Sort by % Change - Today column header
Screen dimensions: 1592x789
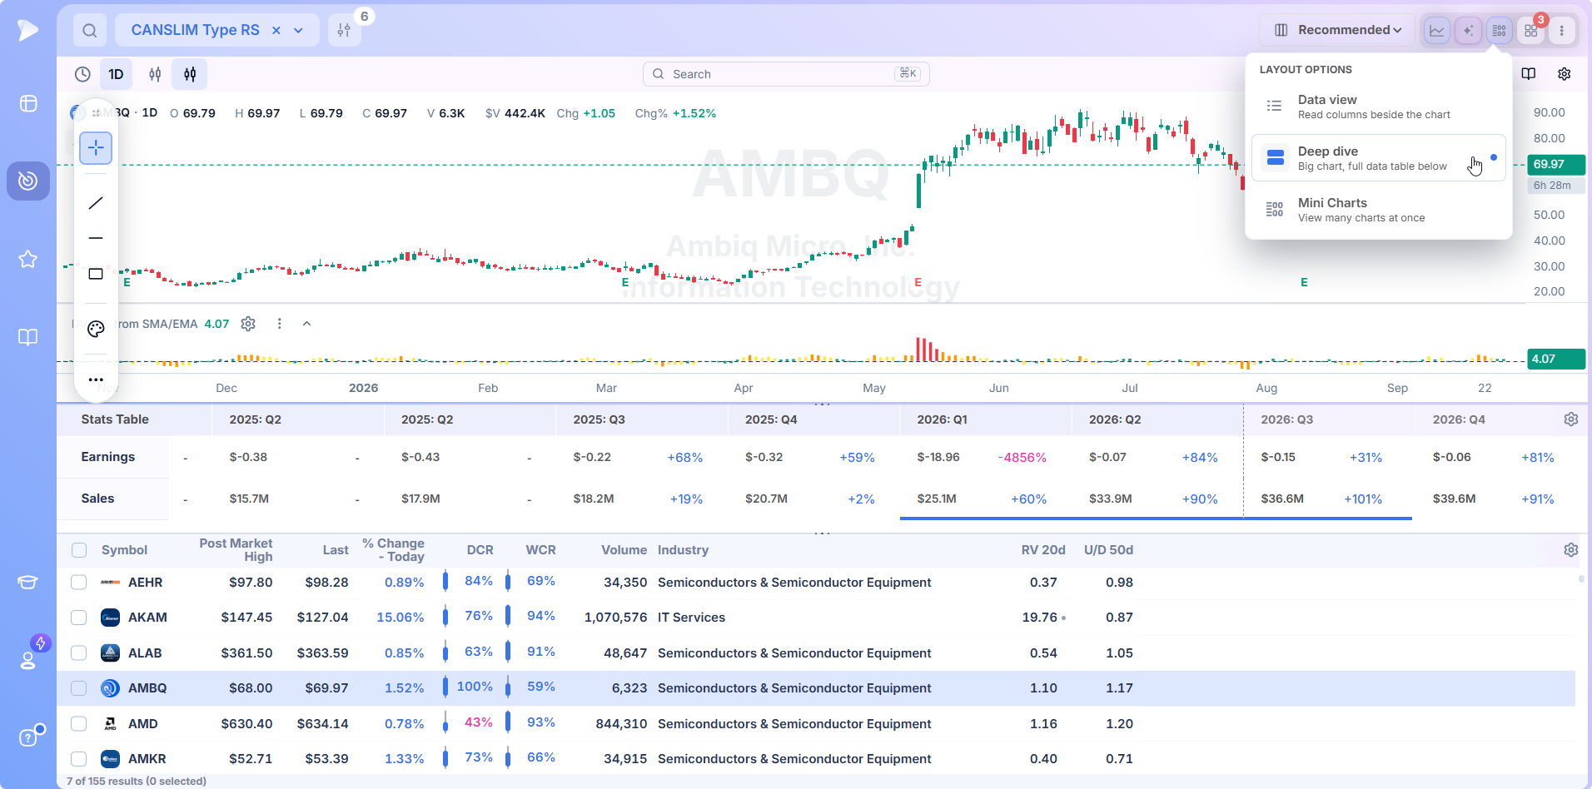coord(393,550)
